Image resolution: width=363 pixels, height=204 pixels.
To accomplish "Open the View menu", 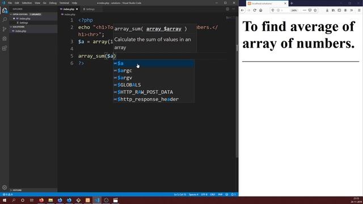I will (x=37, y=3).
